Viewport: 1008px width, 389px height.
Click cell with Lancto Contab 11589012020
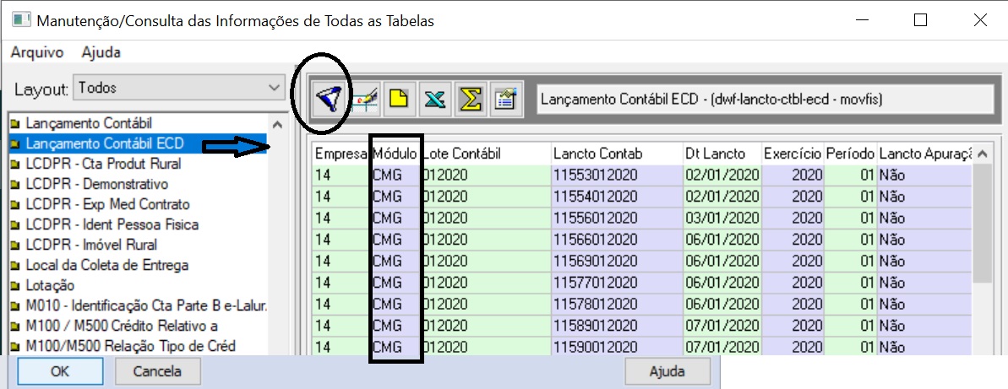(617, 326)
